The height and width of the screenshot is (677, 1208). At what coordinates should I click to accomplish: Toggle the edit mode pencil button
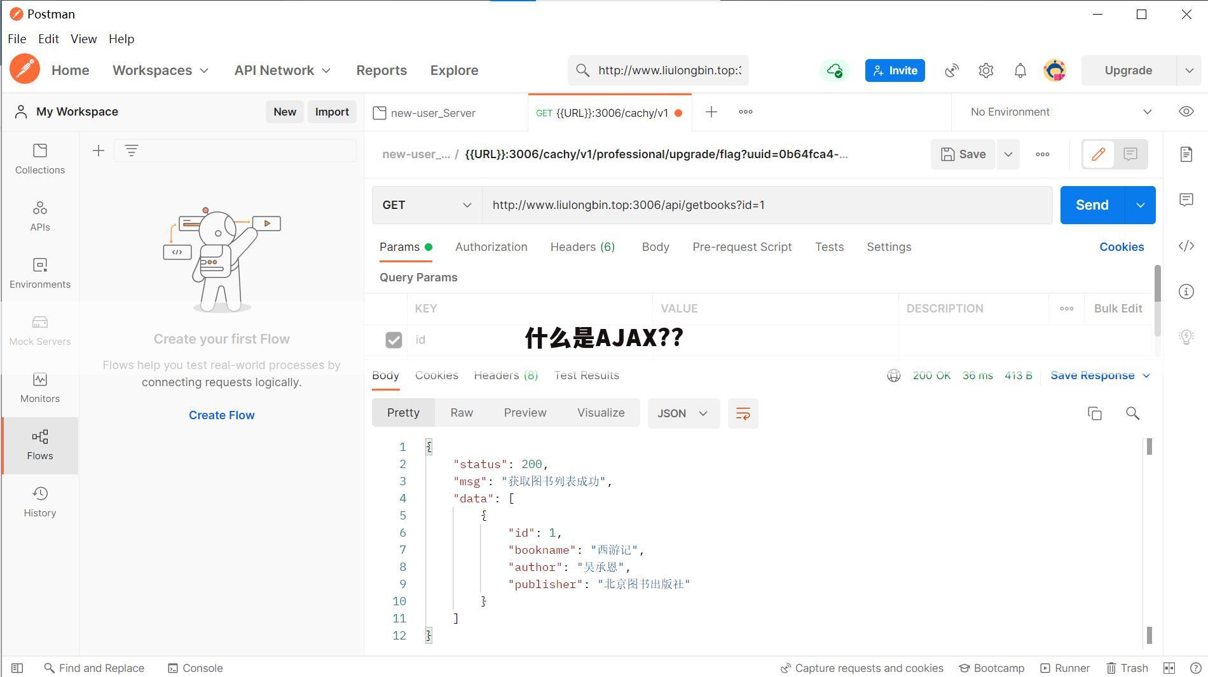point(1098,154)
